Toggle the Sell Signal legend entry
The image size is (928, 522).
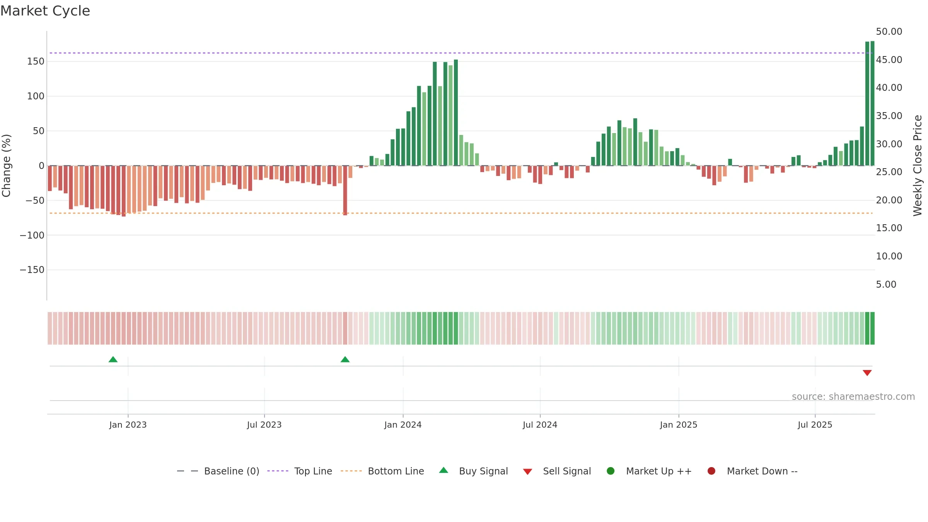557,471
